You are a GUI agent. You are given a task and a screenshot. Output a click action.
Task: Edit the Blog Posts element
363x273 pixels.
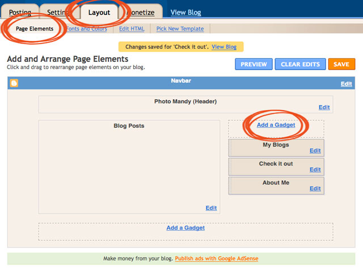tap(211, 208)
